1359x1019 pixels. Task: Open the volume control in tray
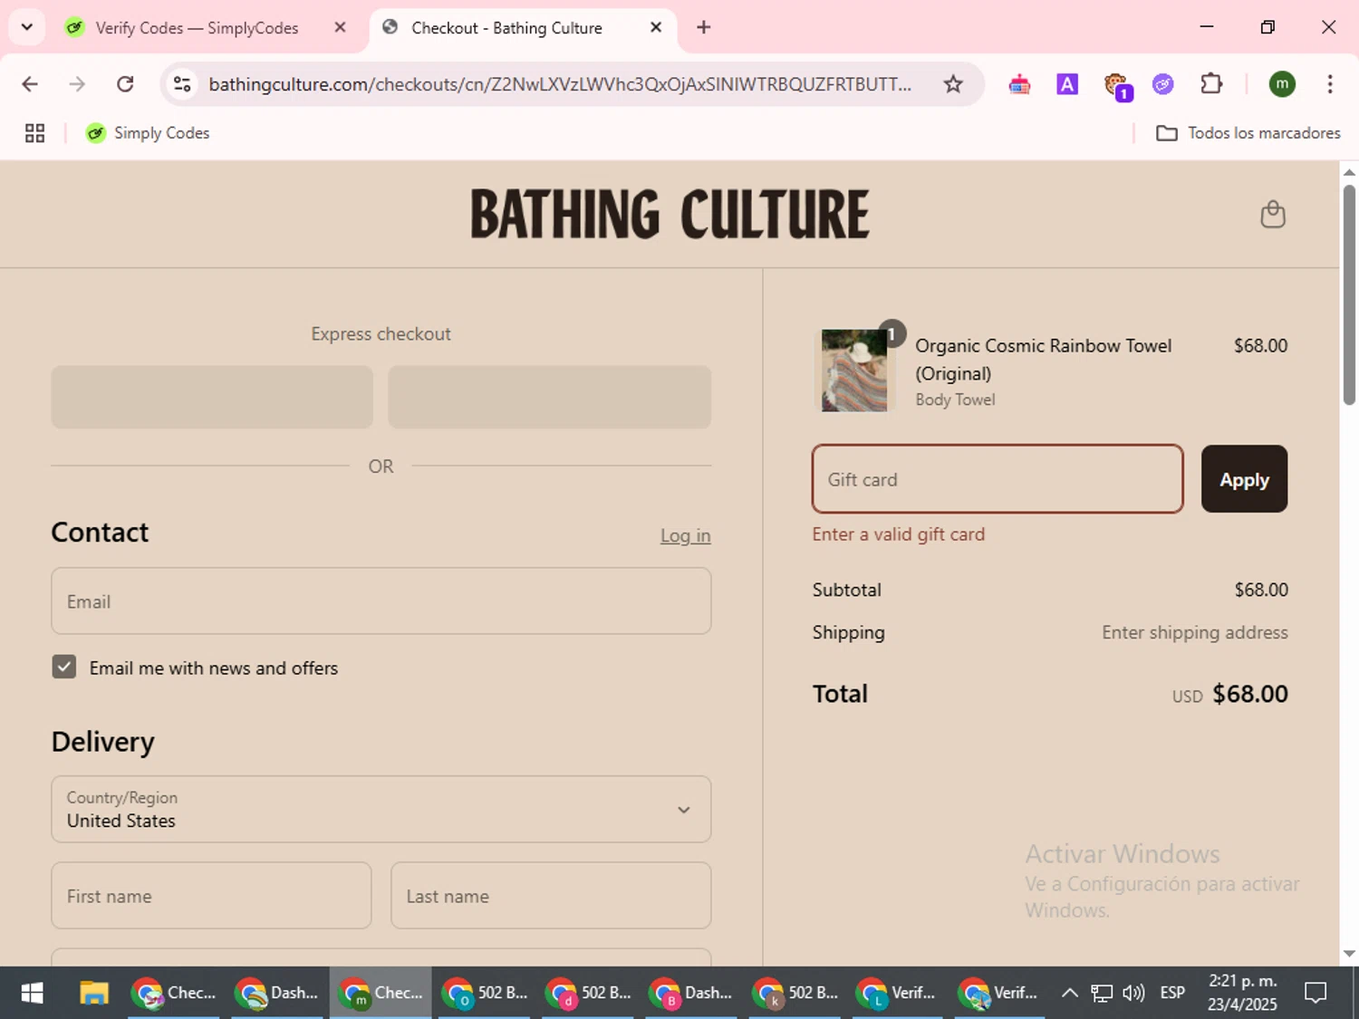[x=1133, y=993]
